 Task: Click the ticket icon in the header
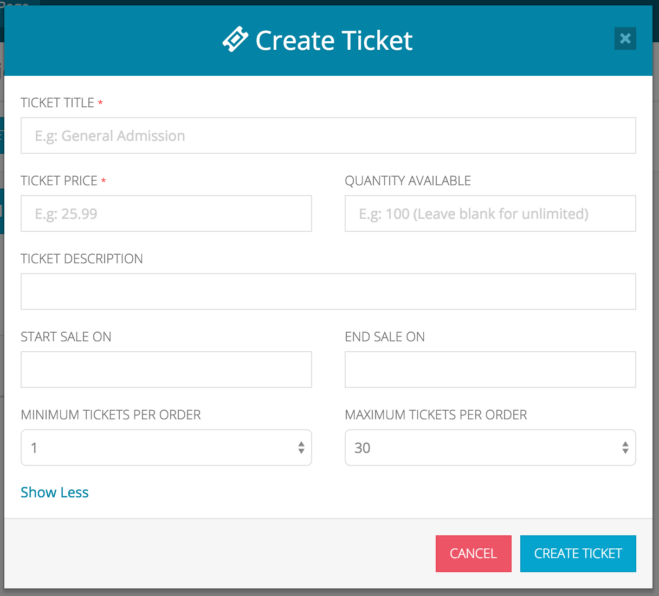click(234, 39)
